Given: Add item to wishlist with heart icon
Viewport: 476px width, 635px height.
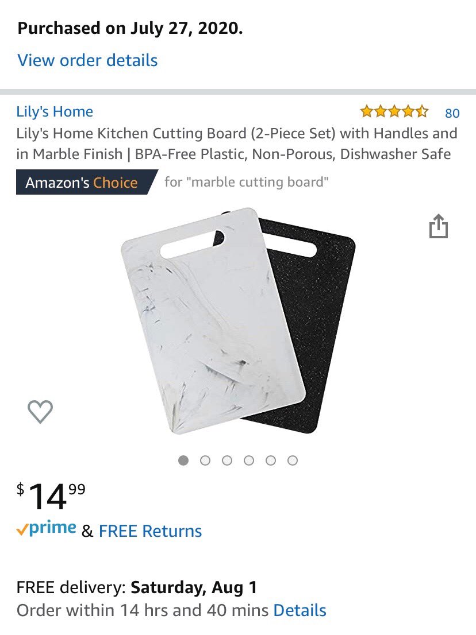Looking at the screenshot, I should coord(40,412).
